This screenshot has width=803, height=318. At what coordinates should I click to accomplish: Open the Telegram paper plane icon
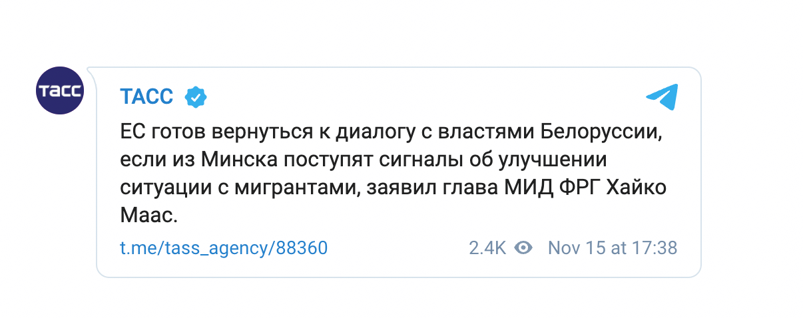click(661, 97)
